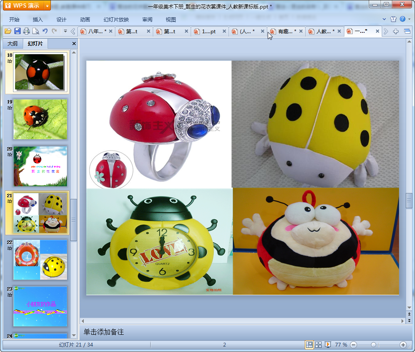415x352 pixels.
Task: Close the 有趣... document tab
Action: 301,31
